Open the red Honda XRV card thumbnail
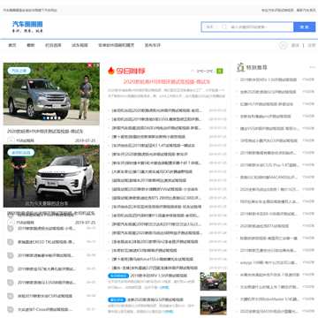The width and height of the screenshot is (318, 318). (x=214, y=281)
